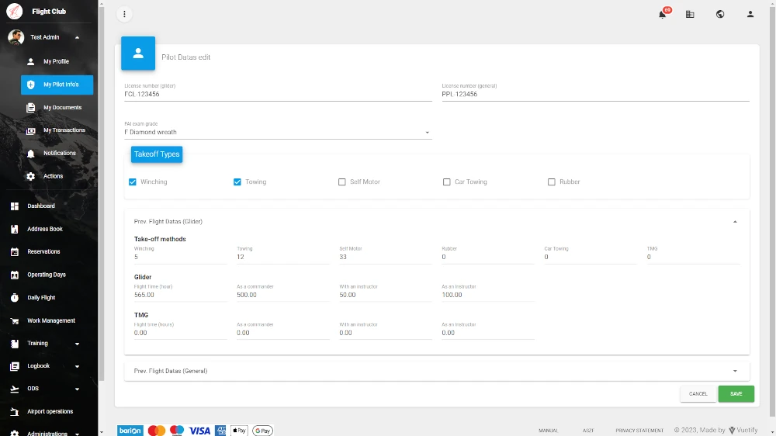
Task: Open the FAI exam grade dropdown
Action: [277, 133]
